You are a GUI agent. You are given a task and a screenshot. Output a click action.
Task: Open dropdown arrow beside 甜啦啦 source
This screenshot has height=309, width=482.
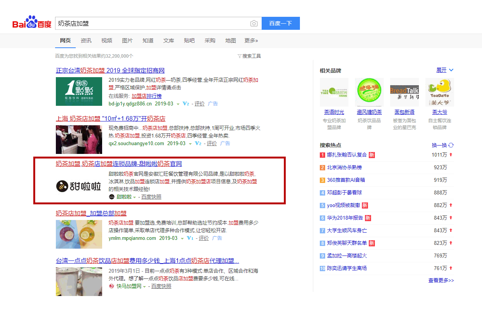coord(135,197)
